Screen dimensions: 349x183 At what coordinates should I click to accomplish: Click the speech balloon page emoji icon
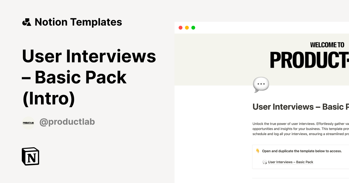tap(261, 84)
